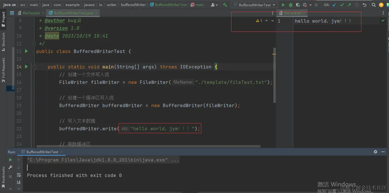Viewport: 389px width, 193px height.
Task: Click the run gutter icon beside class BufferedWriterTest
Action: click(26, 51)
